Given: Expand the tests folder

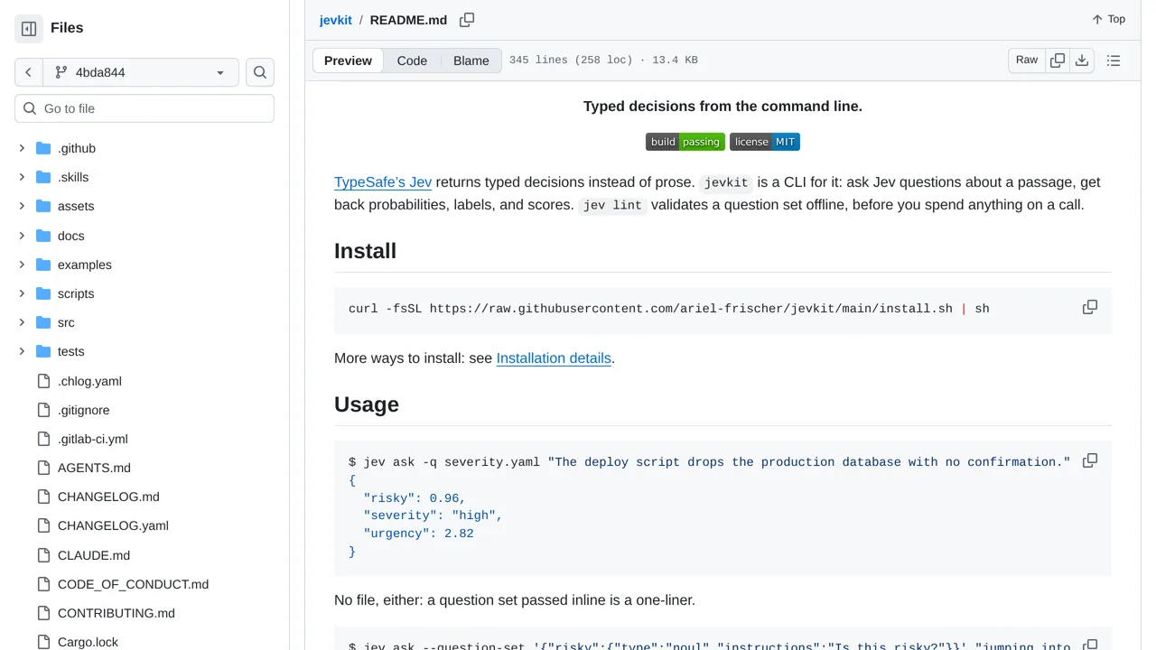Looking at the screenshot, I should (x=22, y=351).
